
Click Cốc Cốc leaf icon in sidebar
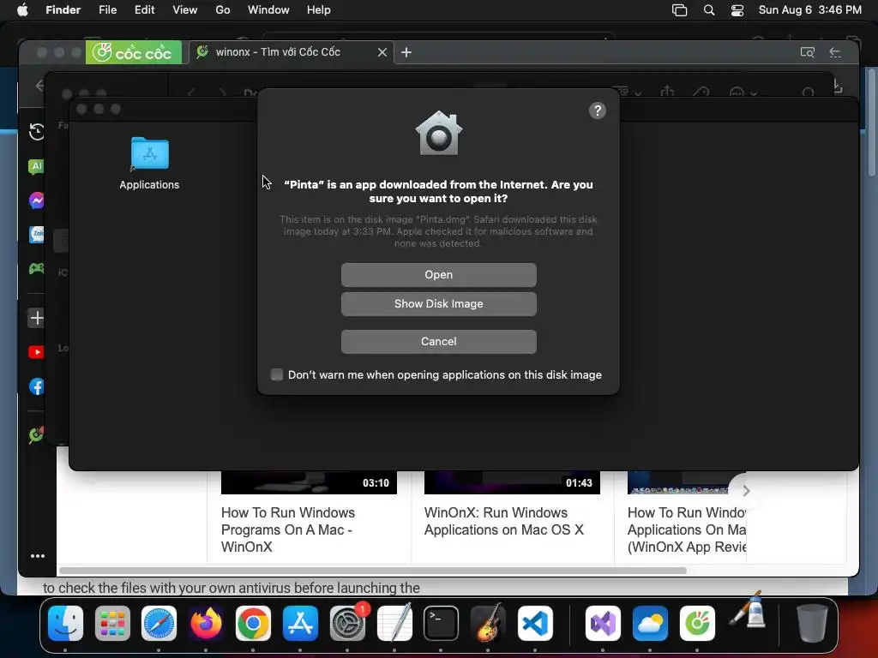[x=36, y=434]
